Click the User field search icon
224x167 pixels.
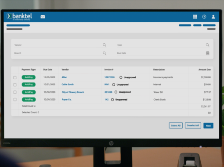[x=207, y=45]
